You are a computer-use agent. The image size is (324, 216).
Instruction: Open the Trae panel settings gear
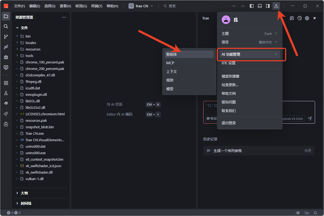(x=307, y=18)
